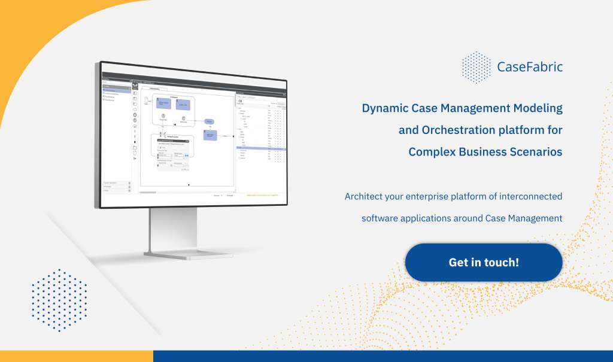Viewport: 613px width, 362px height.
Task: Select the blank page icon below the palette folder
Action: click(x=135, y=153)
